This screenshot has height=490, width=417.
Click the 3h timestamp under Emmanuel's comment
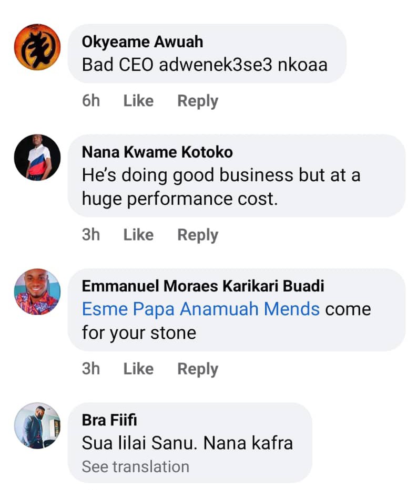[x=91, y=369]
